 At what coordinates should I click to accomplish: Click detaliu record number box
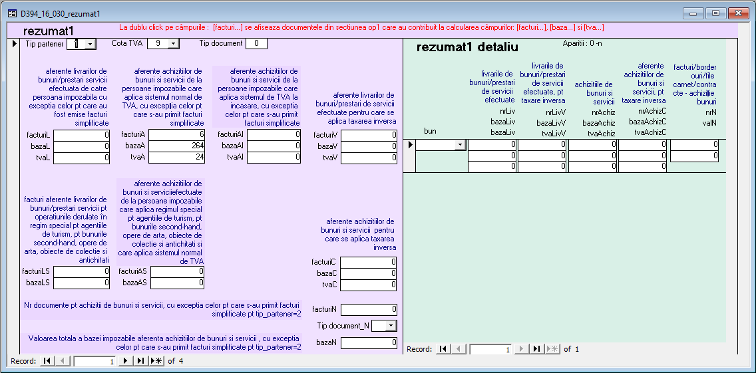pyautogui.click(x=491, y=349)
